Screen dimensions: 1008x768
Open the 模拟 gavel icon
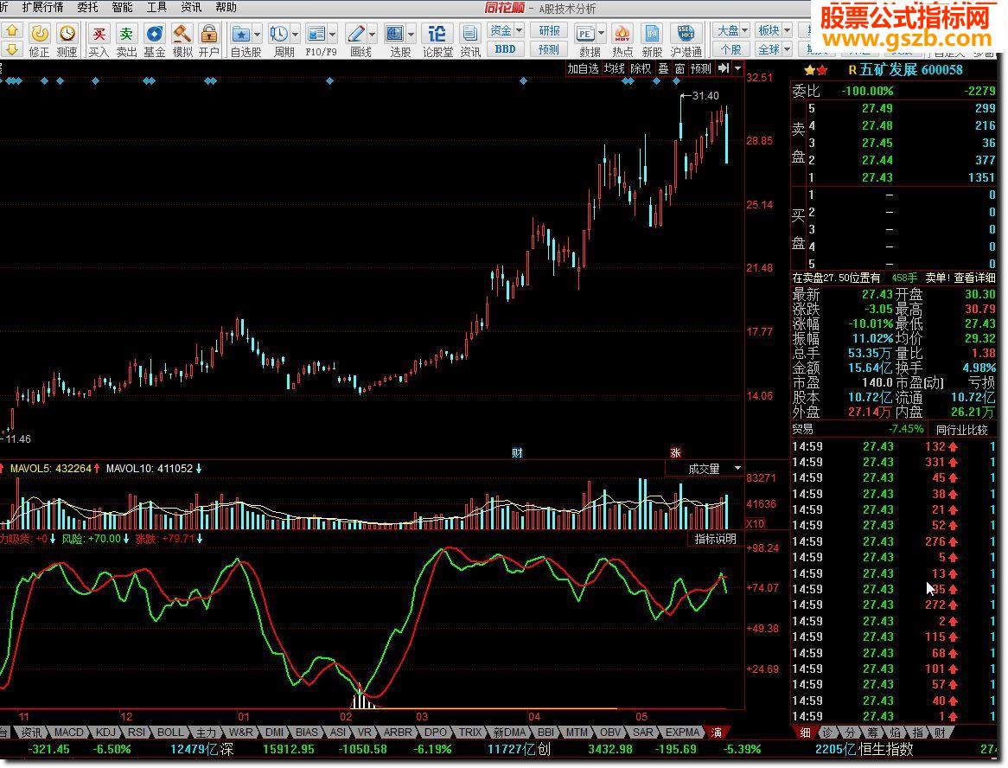(182, 34)
